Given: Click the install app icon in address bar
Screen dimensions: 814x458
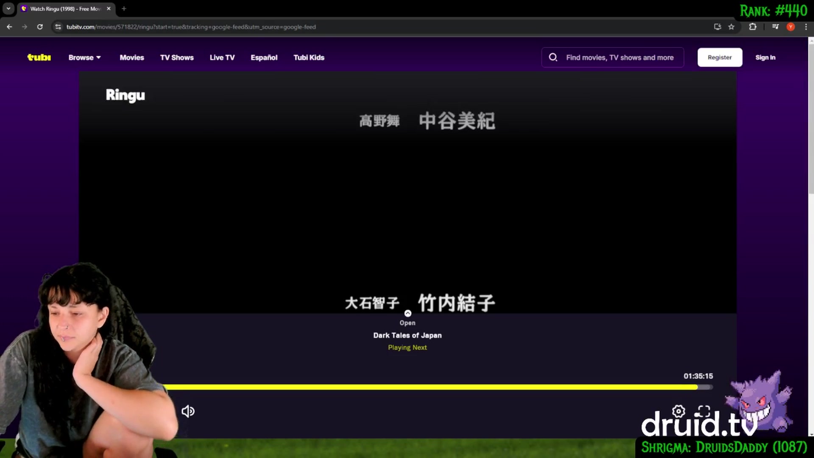Looking at the screenshot, I should point(717,27).
